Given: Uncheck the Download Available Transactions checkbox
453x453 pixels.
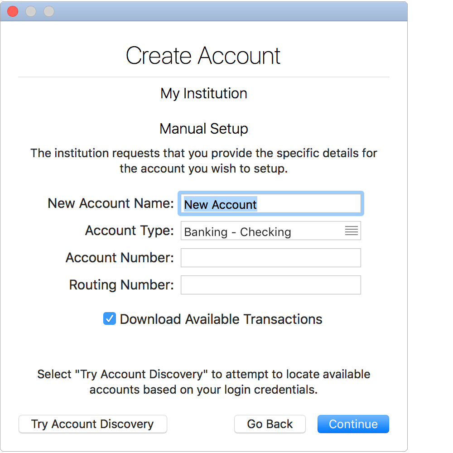Looking at the screenshot, I should (x=110, y=319).
